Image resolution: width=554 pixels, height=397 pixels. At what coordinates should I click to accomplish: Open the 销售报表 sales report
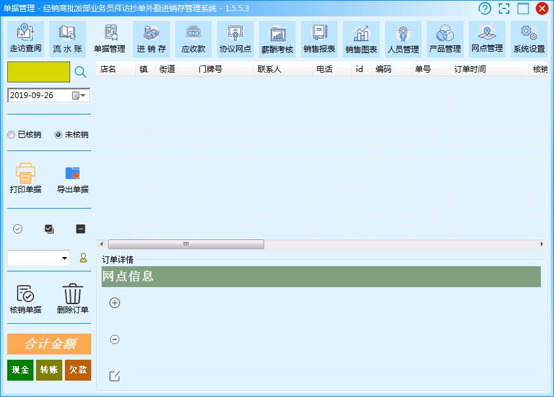point(319,39)
